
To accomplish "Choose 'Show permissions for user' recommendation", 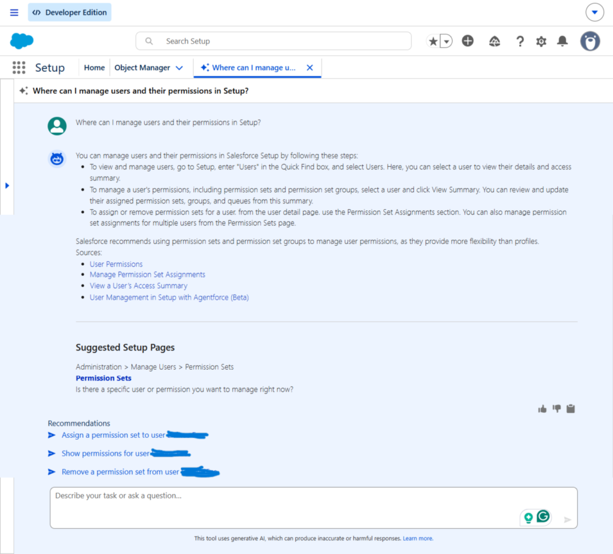I will 105,453.
